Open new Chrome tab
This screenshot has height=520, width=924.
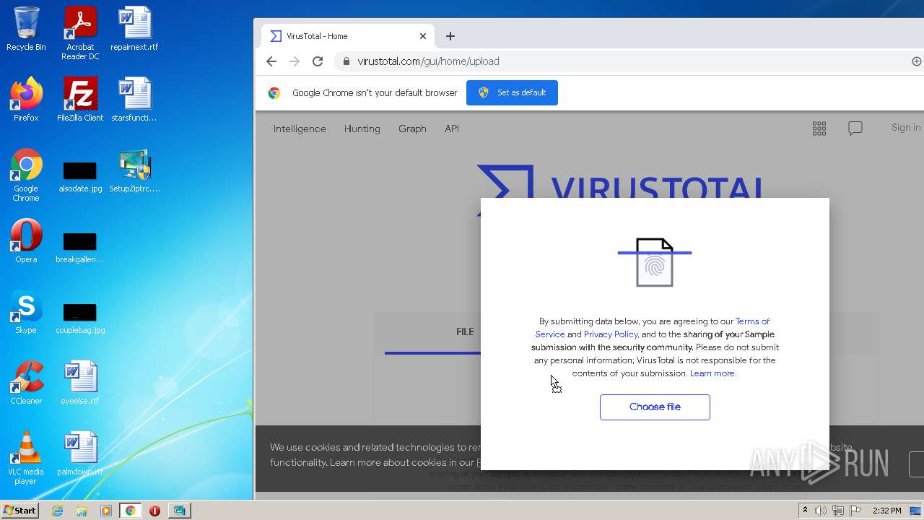tap(450, 36)
